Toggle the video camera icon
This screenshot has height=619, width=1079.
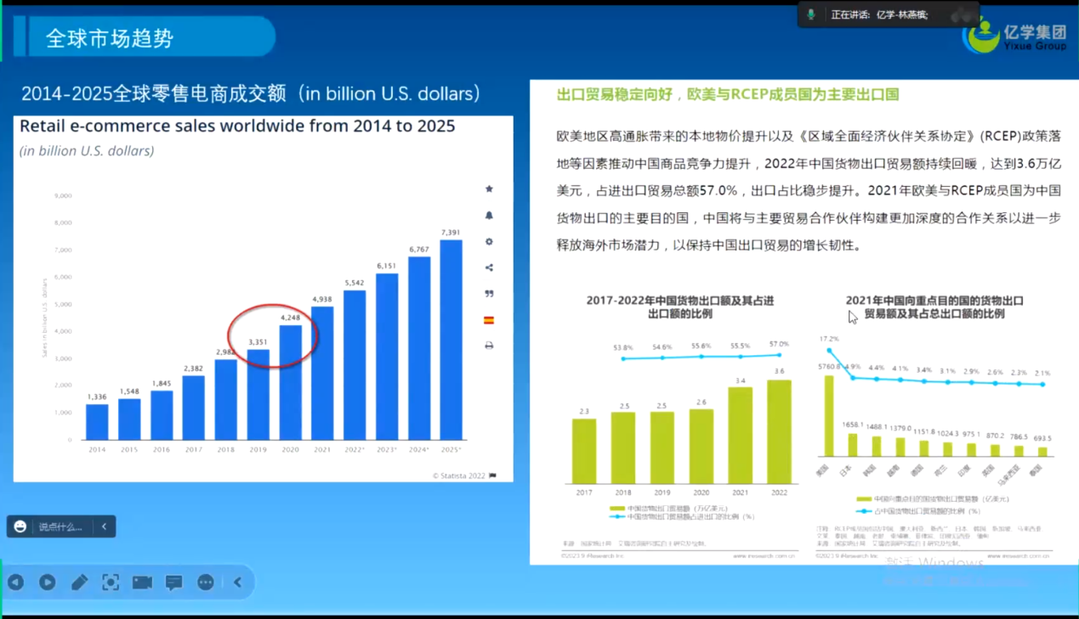[142, 582]
